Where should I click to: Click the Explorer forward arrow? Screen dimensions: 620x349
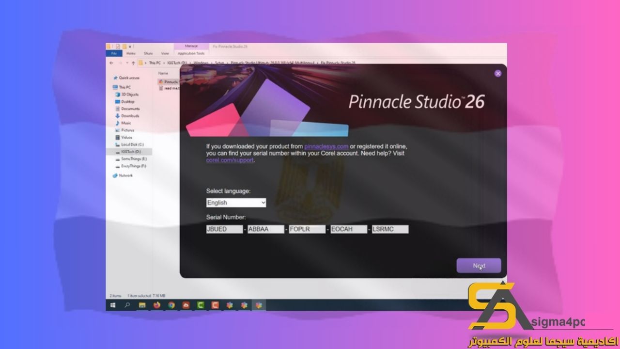pyautogui.click(x=120, y=63)
